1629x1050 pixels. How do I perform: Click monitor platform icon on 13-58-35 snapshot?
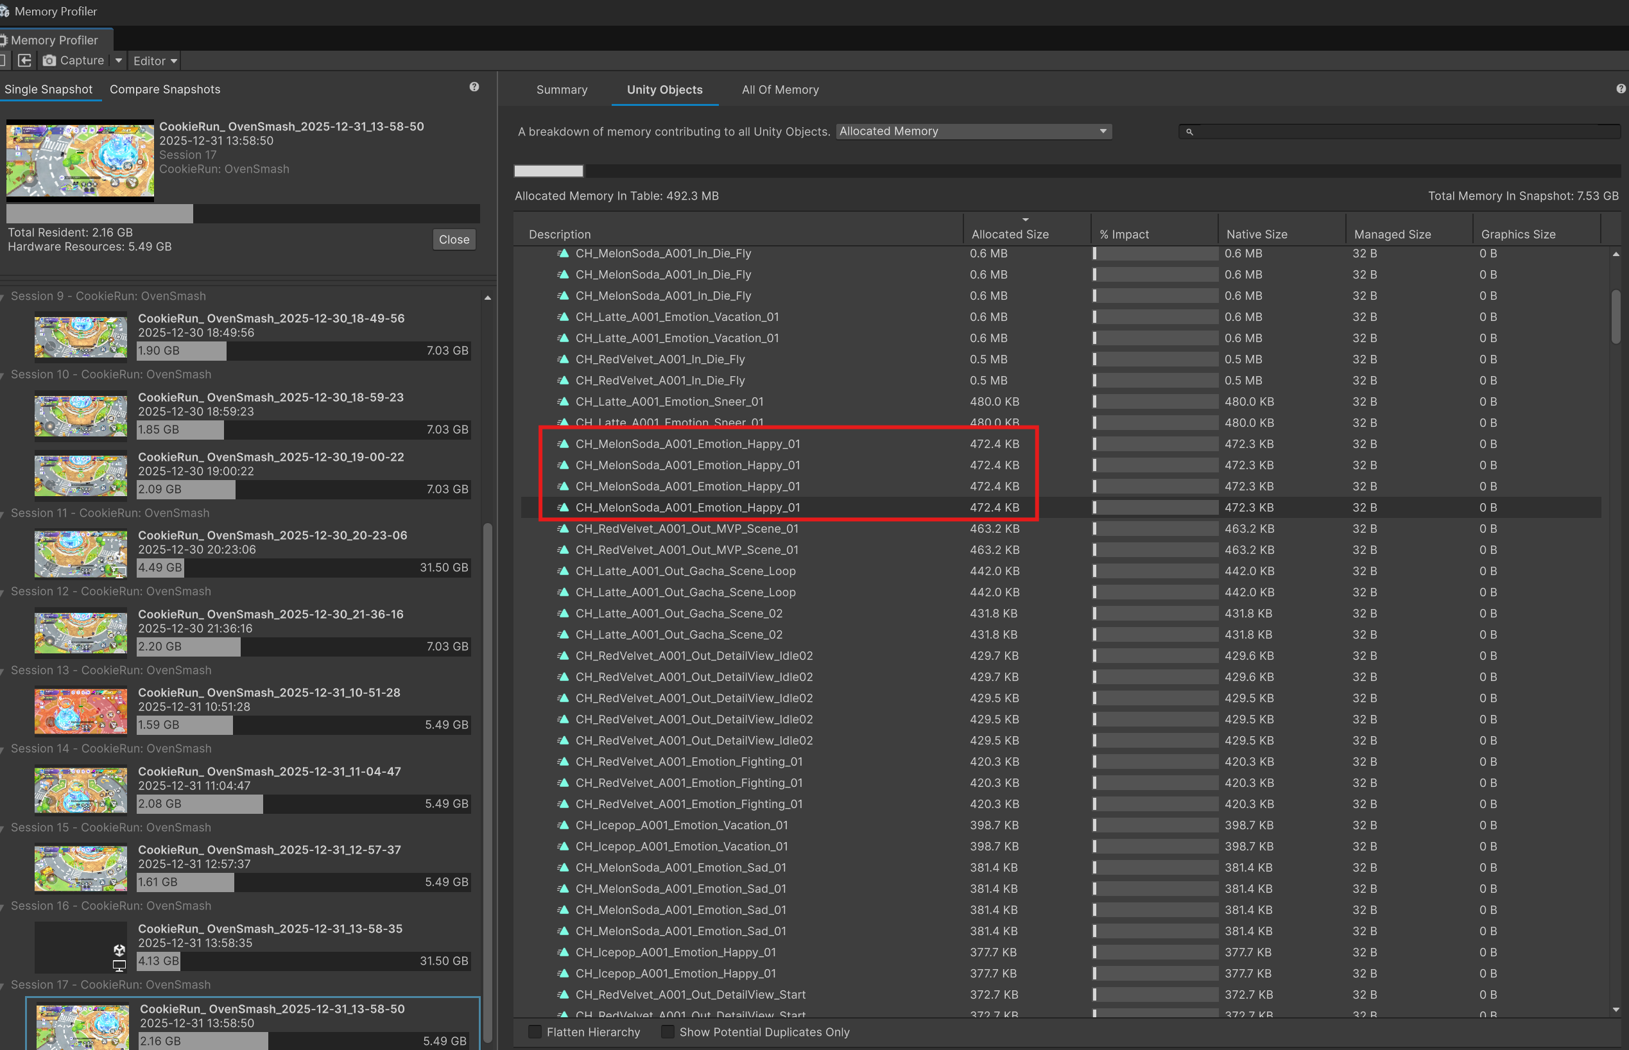click(x=119, y=965)
